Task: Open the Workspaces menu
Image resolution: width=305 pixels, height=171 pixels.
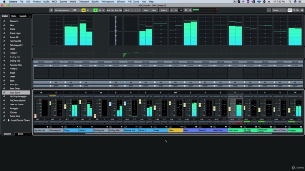Action: (x=108, y=2)
